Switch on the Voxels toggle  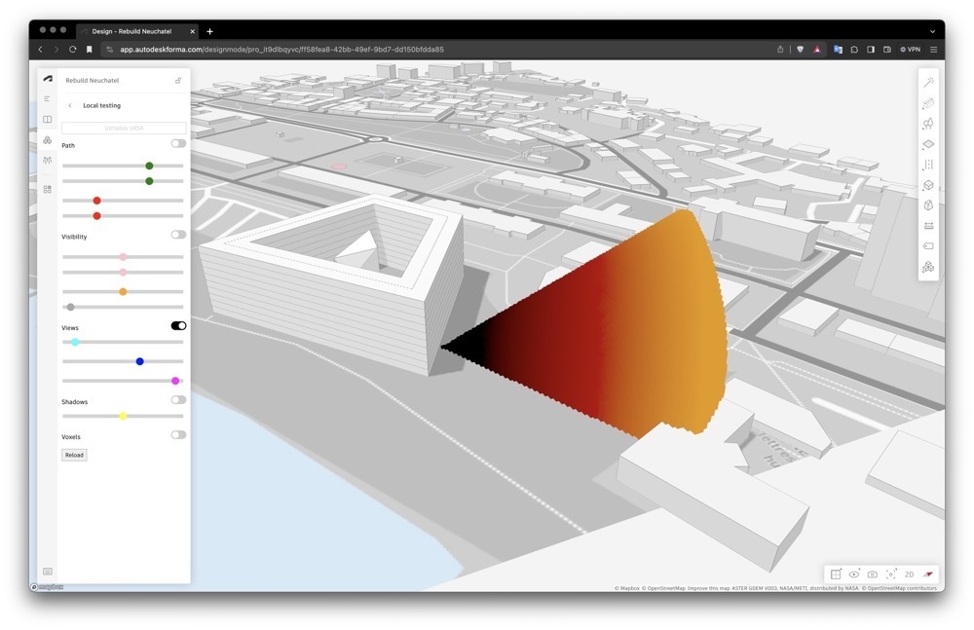178,435
